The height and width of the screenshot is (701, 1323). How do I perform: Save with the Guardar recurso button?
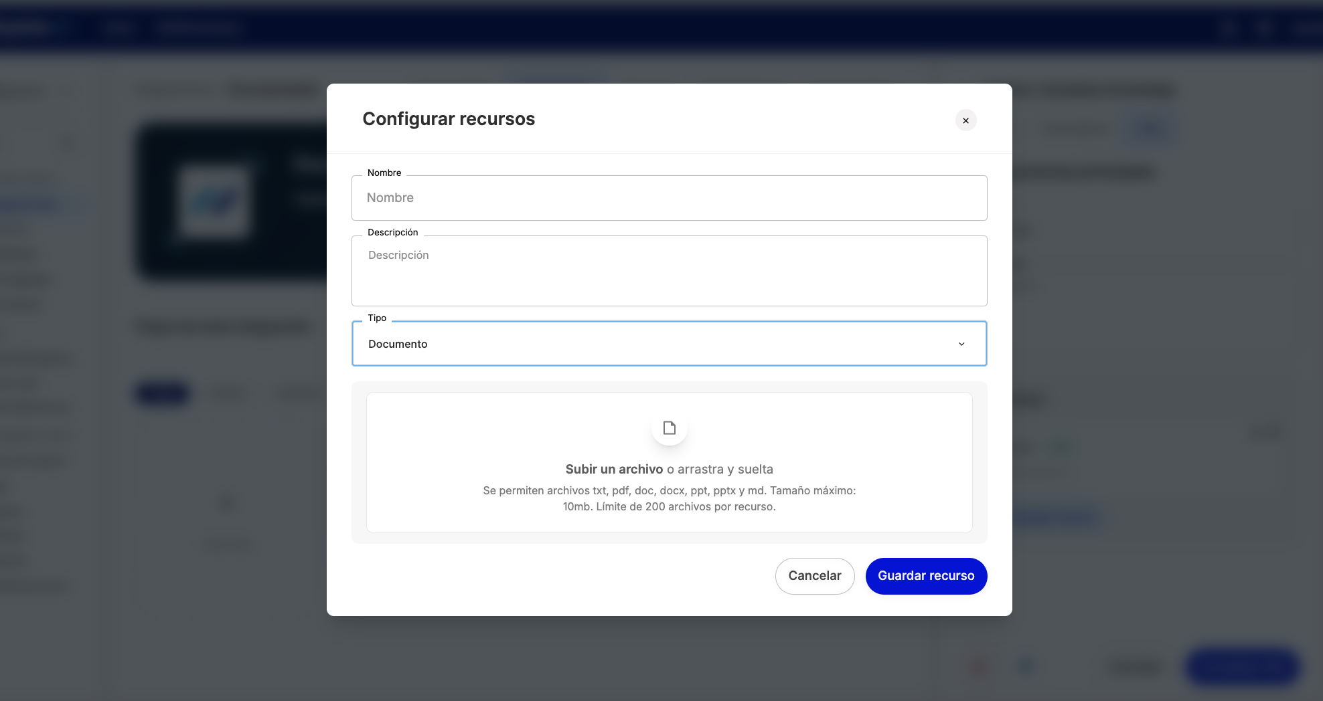926,576
